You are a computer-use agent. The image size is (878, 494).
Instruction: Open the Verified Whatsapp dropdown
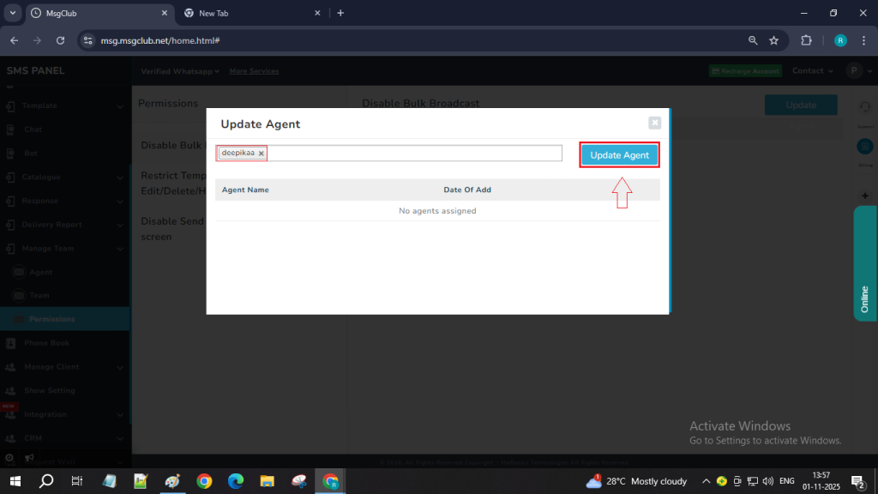click(x=180, y=71)
